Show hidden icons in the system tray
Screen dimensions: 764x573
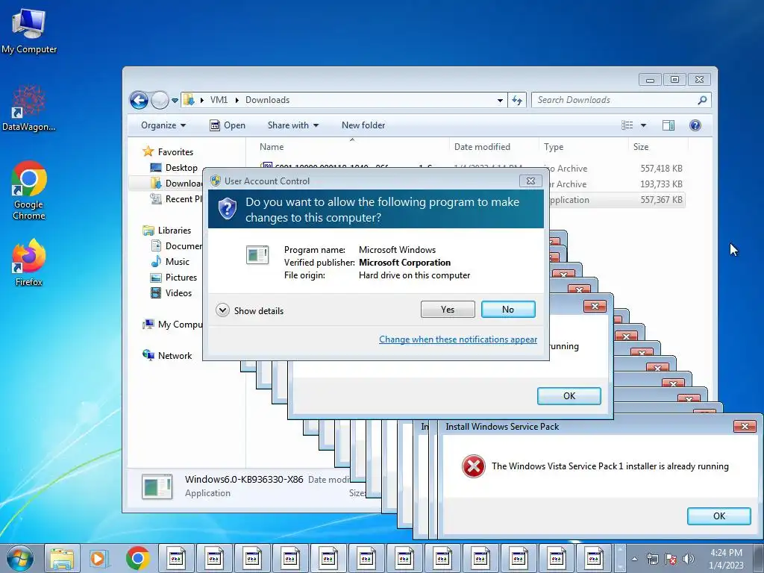tap(634, 559)
